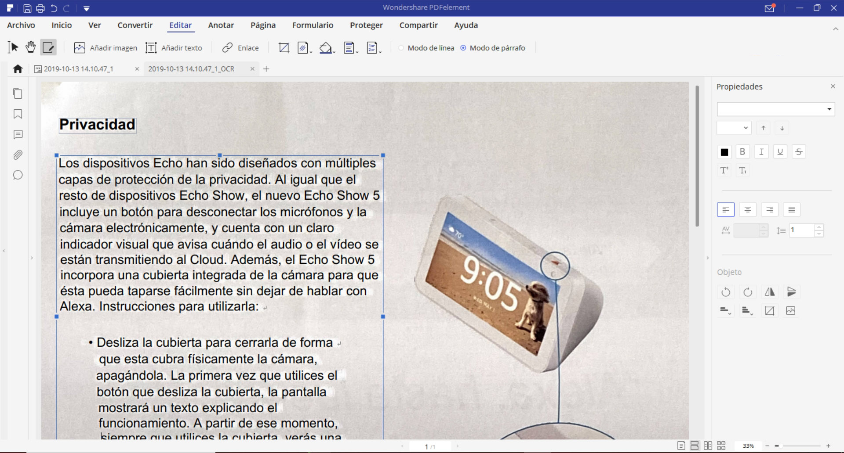
Task: Open the attachments panel
Action: [18, 155]
